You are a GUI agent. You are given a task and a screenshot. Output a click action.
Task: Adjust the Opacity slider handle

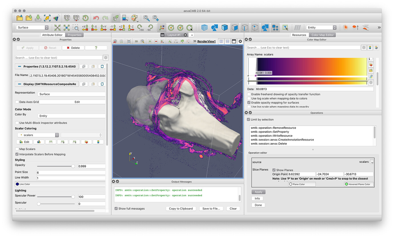pyautogui.click(x=73, y=166)
